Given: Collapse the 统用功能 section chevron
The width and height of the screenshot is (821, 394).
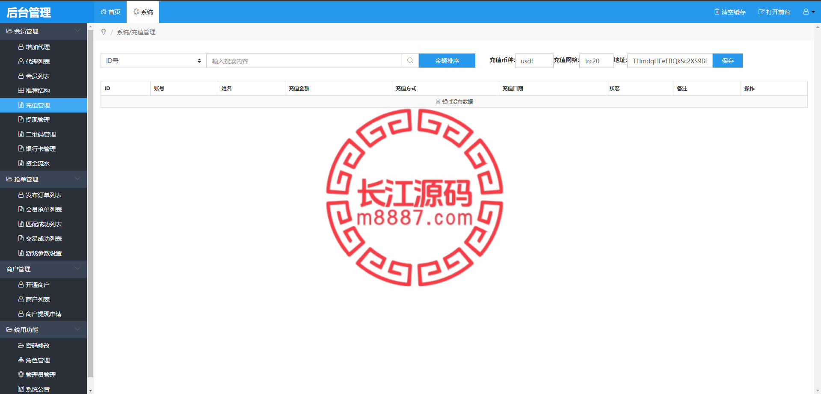Looking at the screenshot, I should click(77, 329).
